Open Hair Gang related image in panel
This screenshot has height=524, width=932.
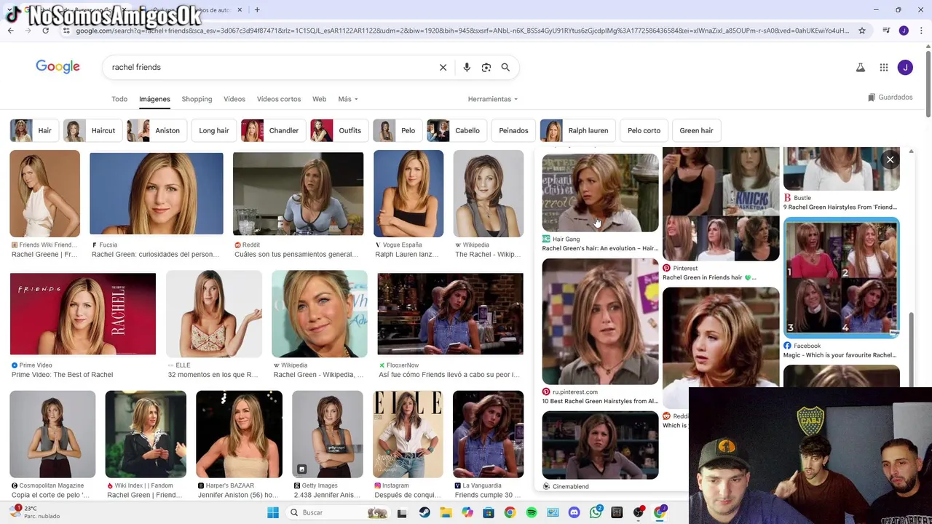coord(600,193)
